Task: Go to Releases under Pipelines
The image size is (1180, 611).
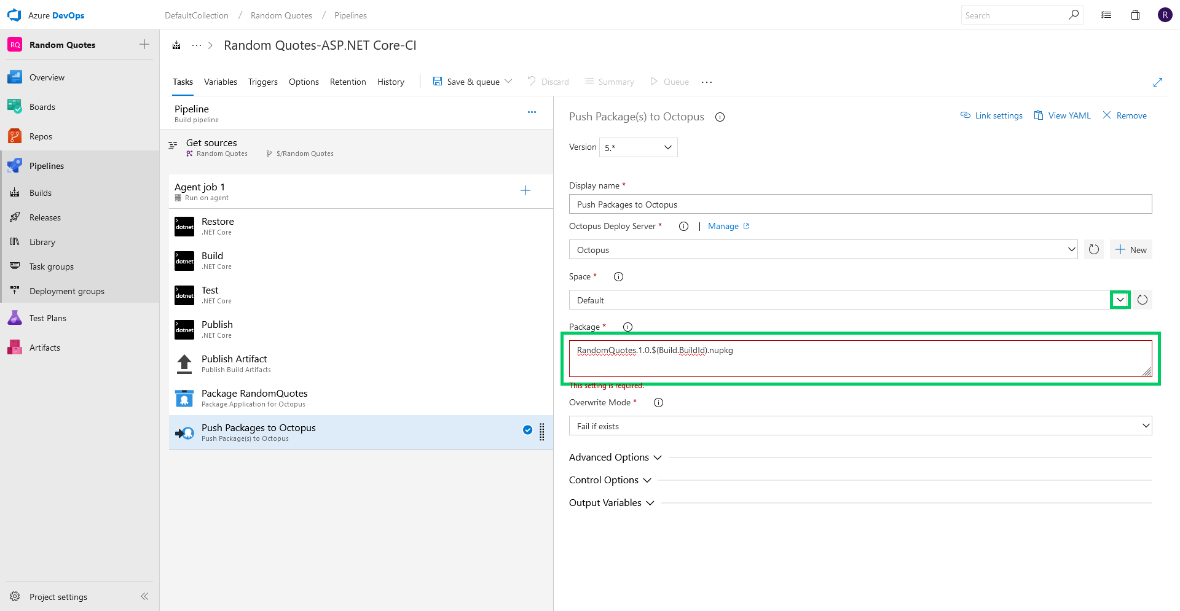Action: pos(45,217)
